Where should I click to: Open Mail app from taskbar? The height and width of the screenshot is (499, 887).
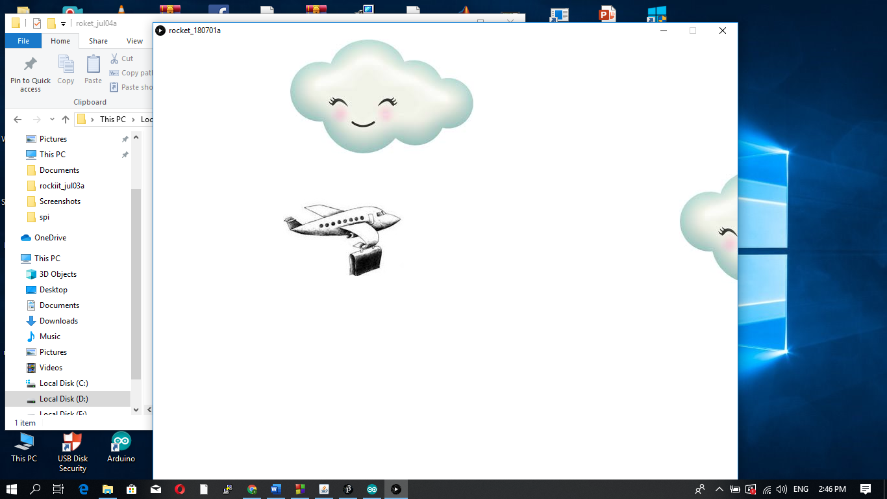click(x=156, y=489)
